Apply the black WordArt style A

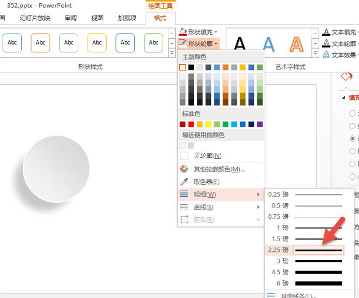240,44
